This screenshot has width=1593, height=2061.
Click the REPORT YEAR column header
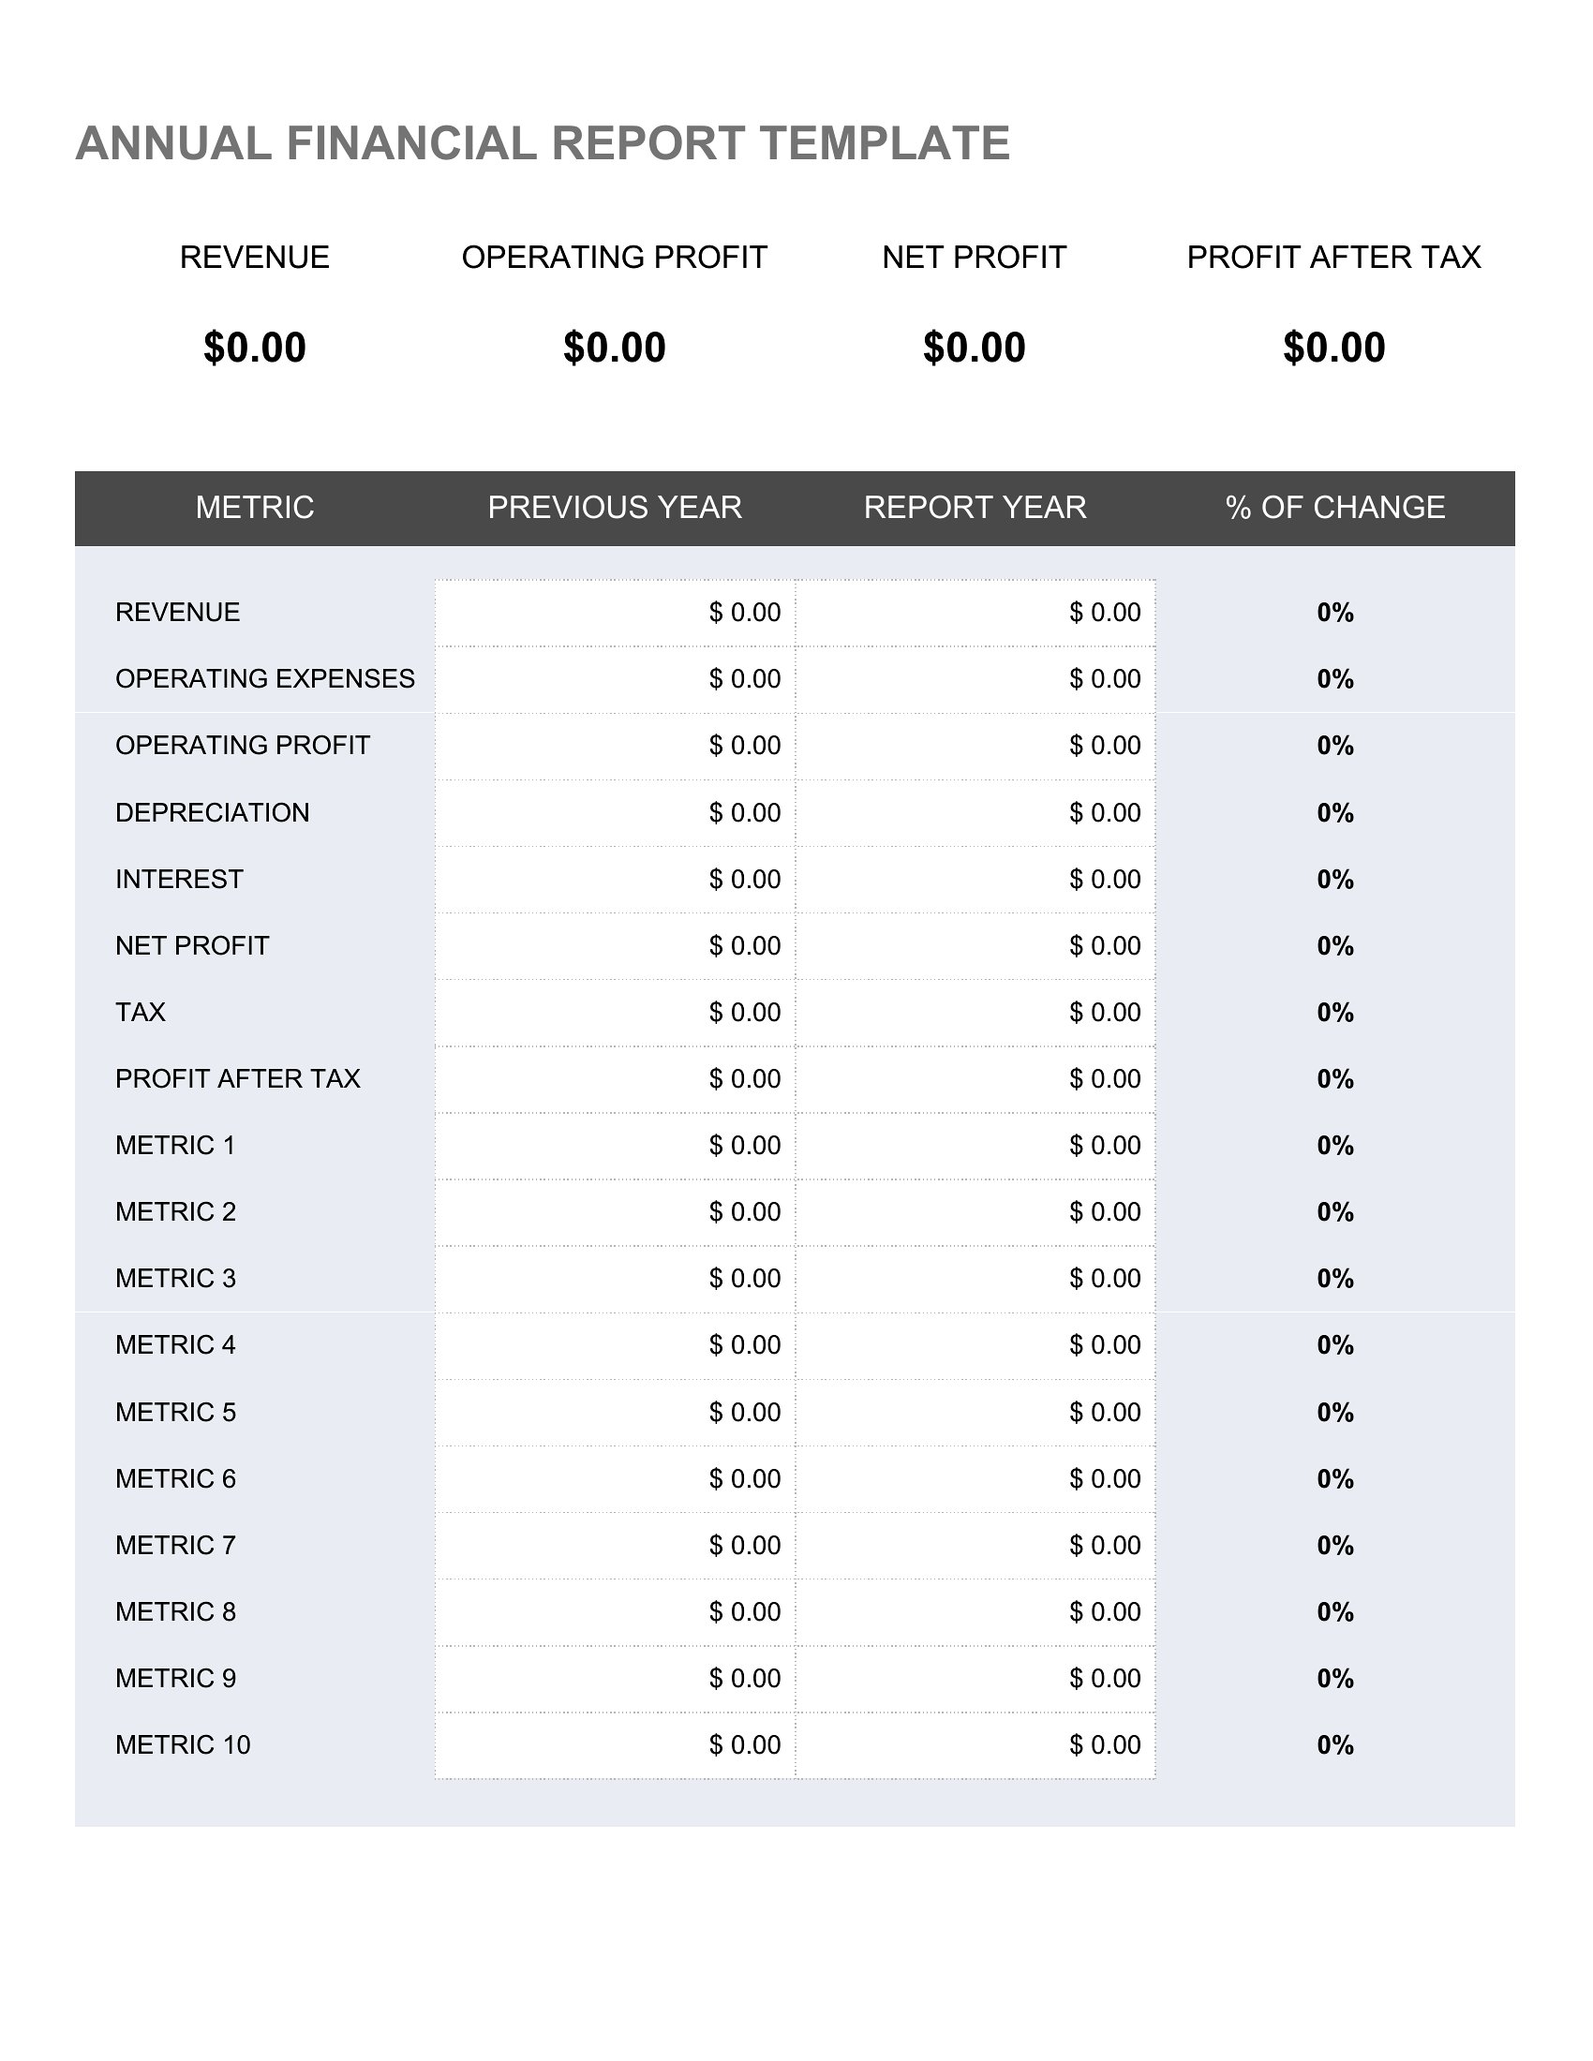click(x=975, y=508)
